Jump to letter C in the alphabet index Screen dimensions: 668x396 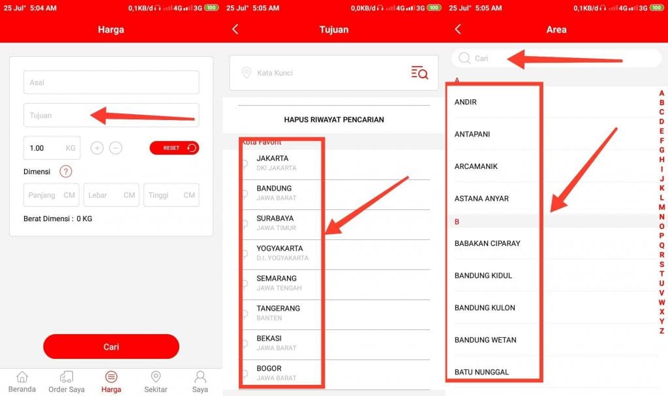(x=661, y=112)
